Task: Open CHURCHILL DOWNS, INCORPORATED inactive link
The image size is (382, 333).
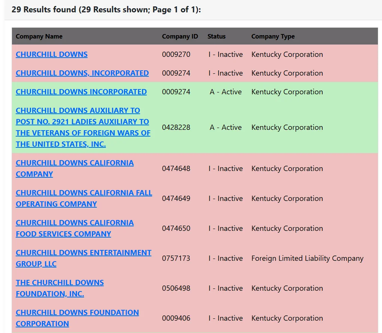Action: point(82,73)
